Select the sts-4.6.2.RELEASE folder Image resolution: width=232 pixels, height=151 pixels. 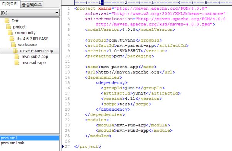(32, 39)
